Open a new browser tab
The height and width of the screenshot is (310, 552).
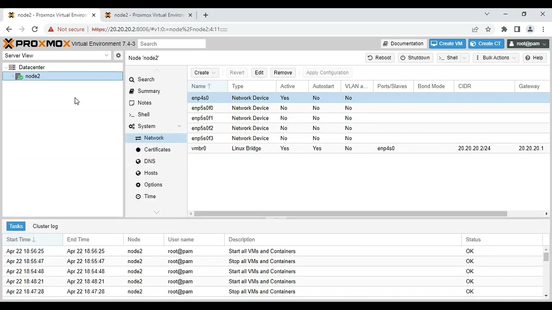click(206, 15)
